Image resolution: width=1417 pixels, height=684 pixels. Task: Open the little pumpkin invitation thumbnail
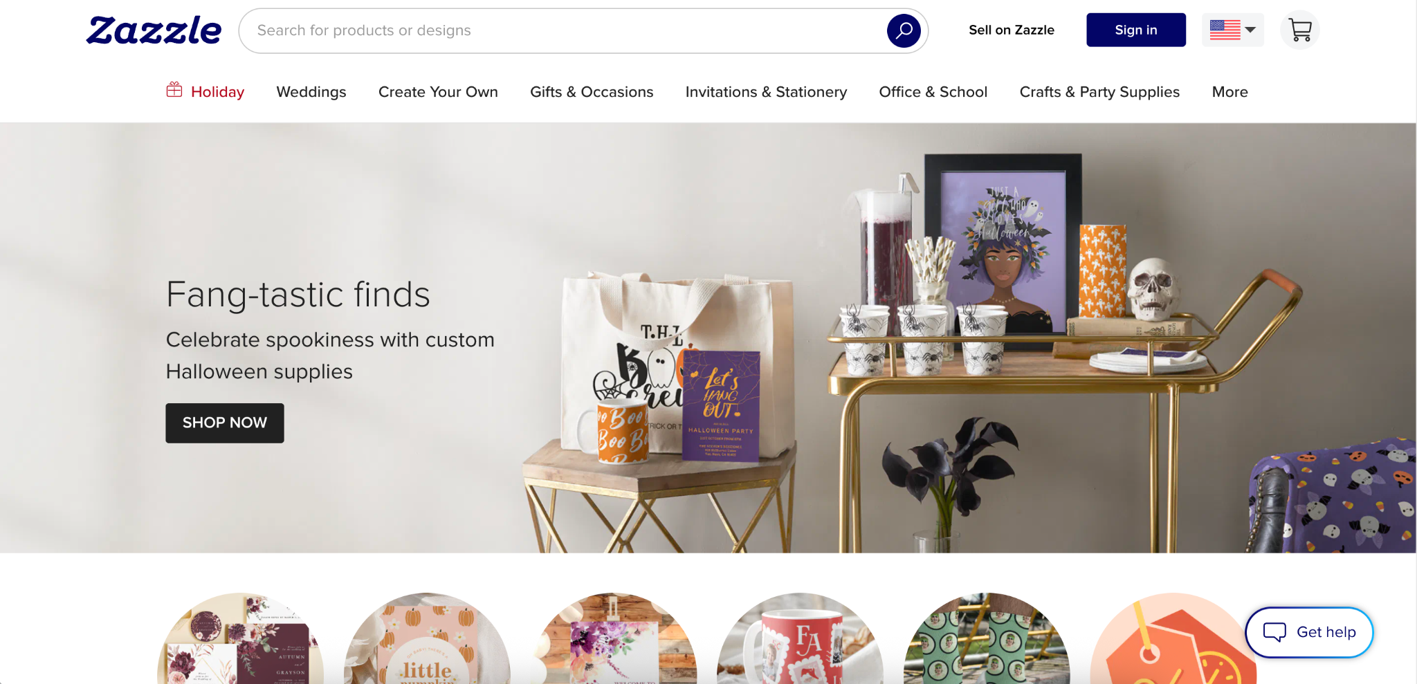[x=427, y=638]
